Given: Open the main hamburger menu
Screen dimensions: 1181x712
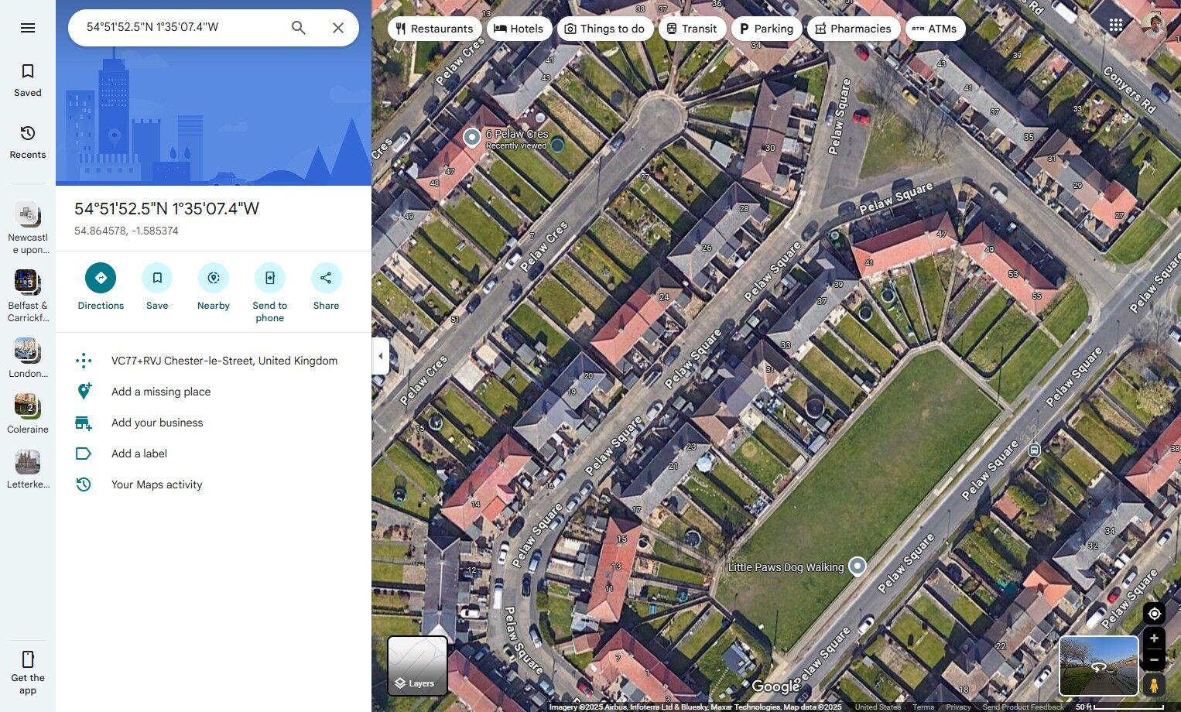Looking at the screenshot, I should pyautogui.click(x=28, y=28).
